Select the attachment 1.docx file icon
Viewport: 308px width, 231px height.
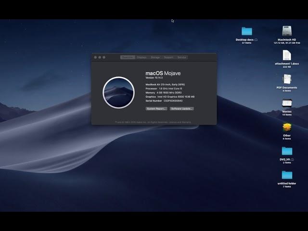tap(287, 55)
